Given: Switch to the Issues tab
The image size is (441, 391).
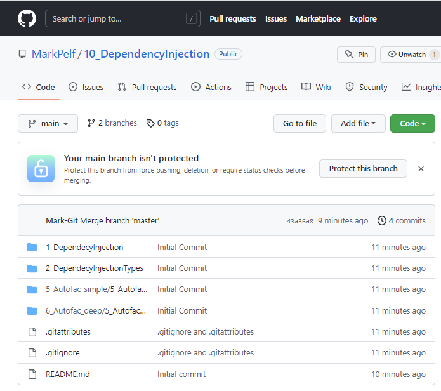Looking at the screenshot, I should pos(86,88).
